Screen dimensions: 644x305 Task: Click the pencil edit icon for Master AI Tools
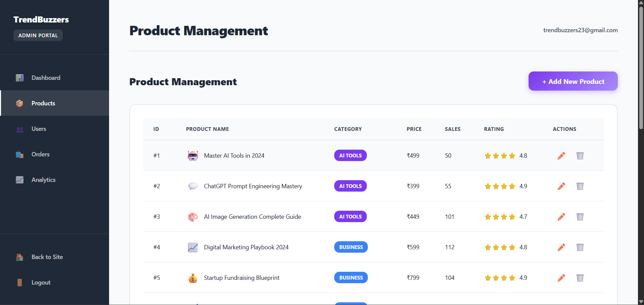(561, 156)
